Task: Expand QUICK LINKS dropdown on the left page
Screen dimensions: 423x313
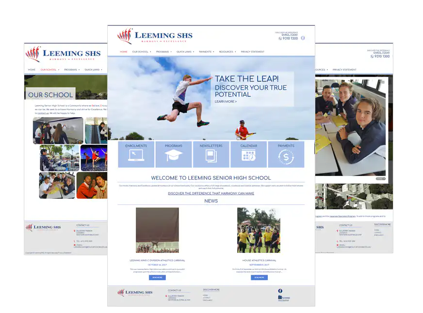Action: pos(93,70)
